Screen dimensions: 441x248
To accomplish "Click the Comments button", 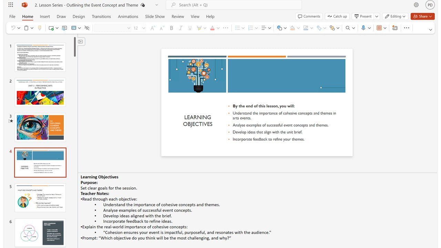I will (x=309, y=17).
